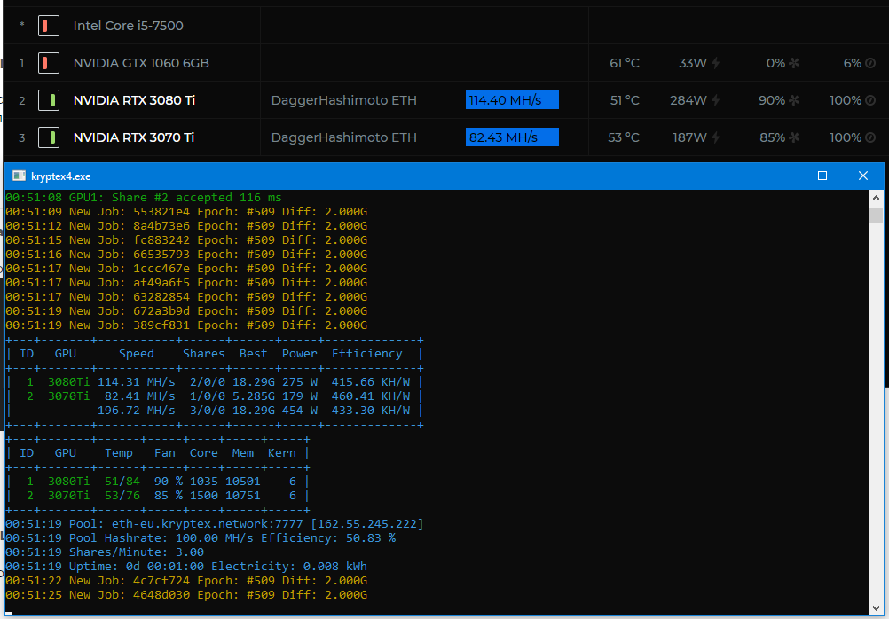Click the 'Shares/Minute: 3.00' line

tap(105, 552)
